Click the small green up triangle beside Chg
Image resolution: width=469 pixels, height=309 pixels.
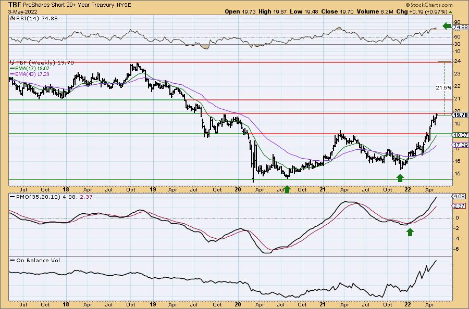coord(450,12)
